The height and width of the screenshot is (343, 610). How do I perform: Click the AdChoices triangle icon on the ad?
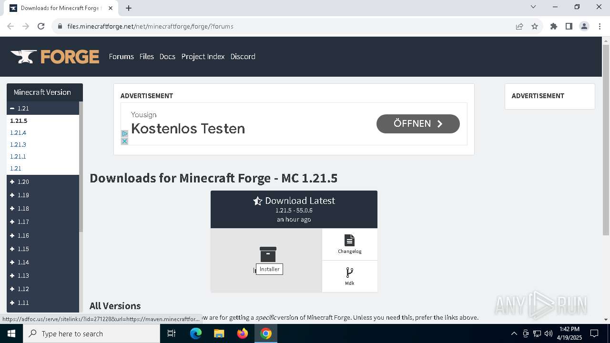[124, 134]
